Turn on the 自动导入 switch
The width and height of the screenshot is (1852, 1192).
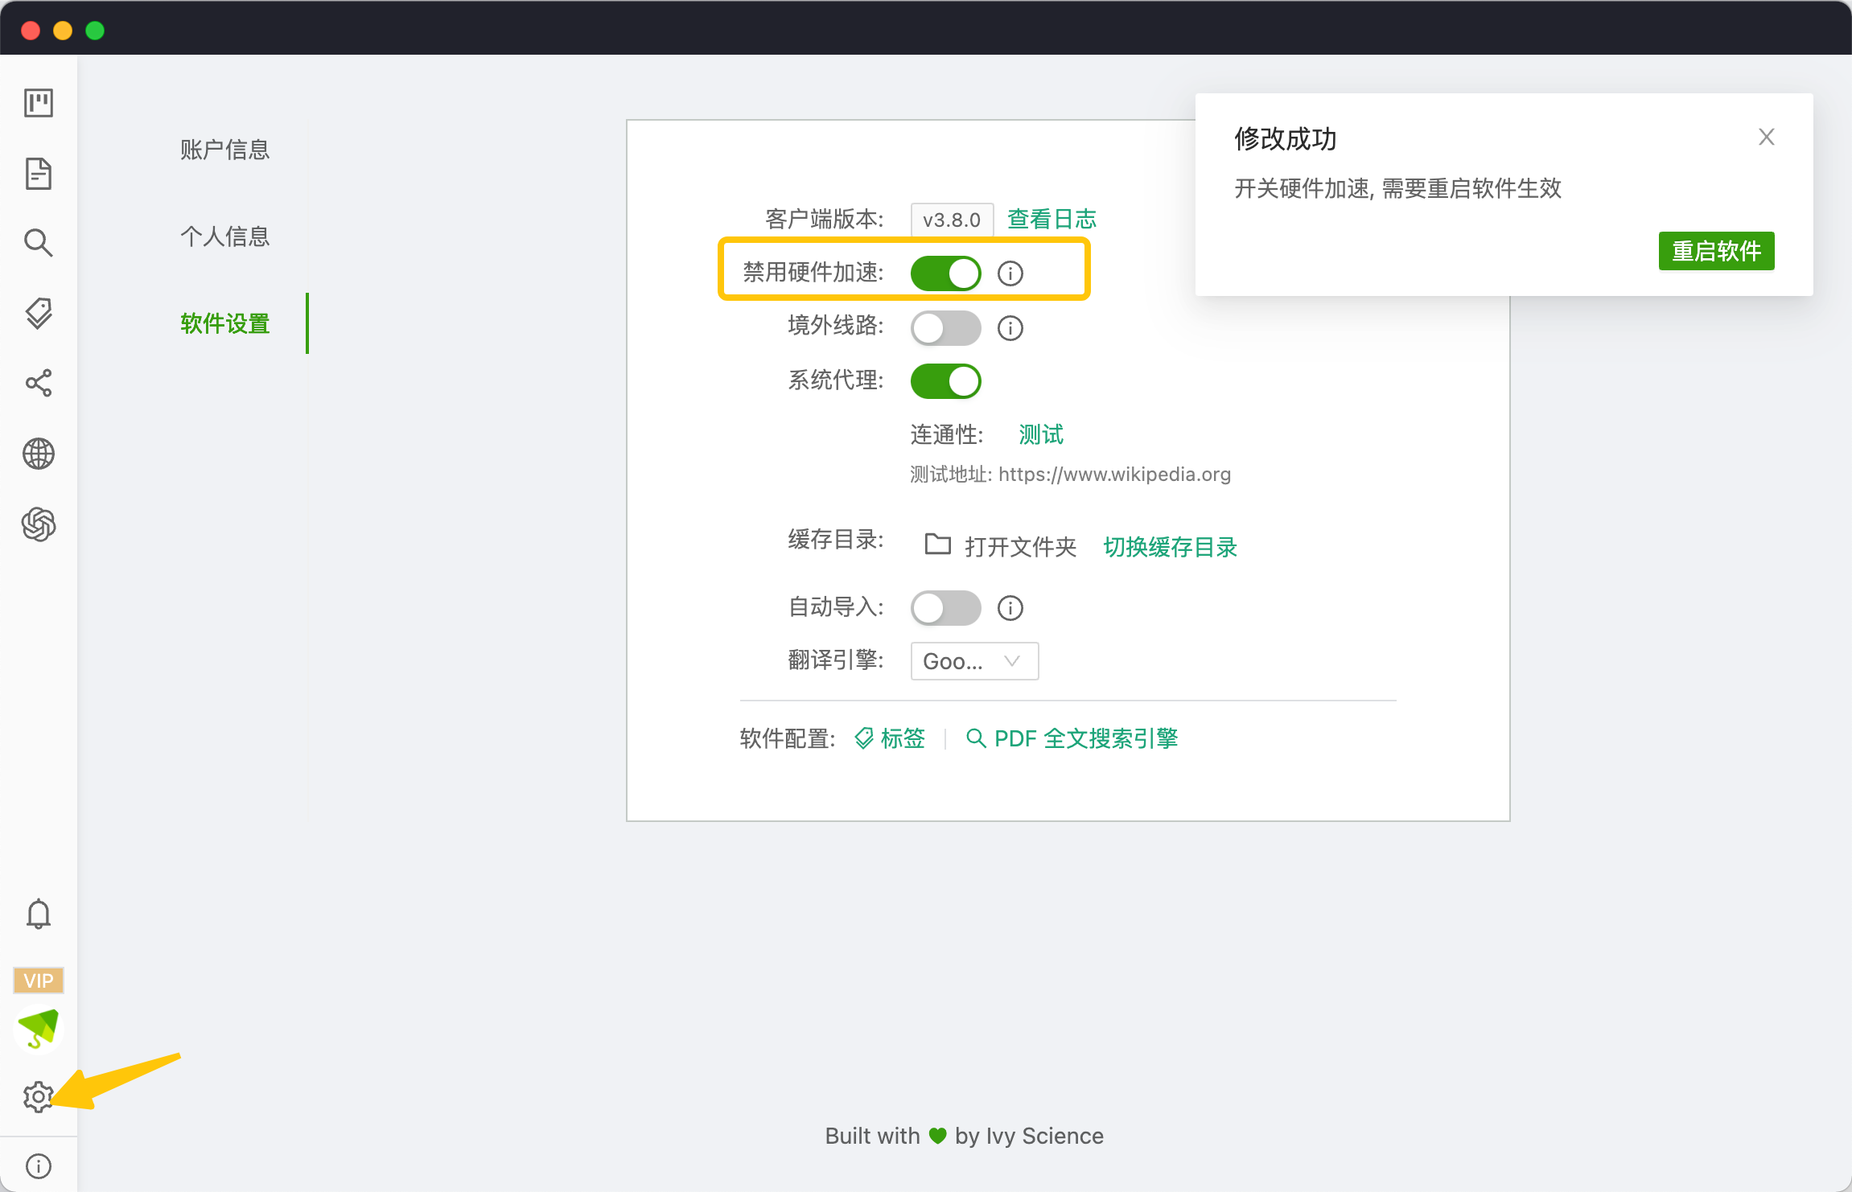coord(946,608)
